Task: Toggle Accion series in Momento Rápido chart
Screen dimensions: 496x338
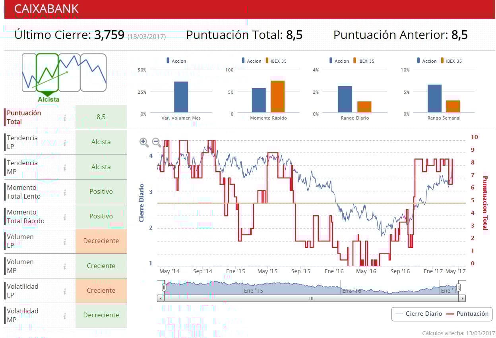Action: click(x=251, y=61)
